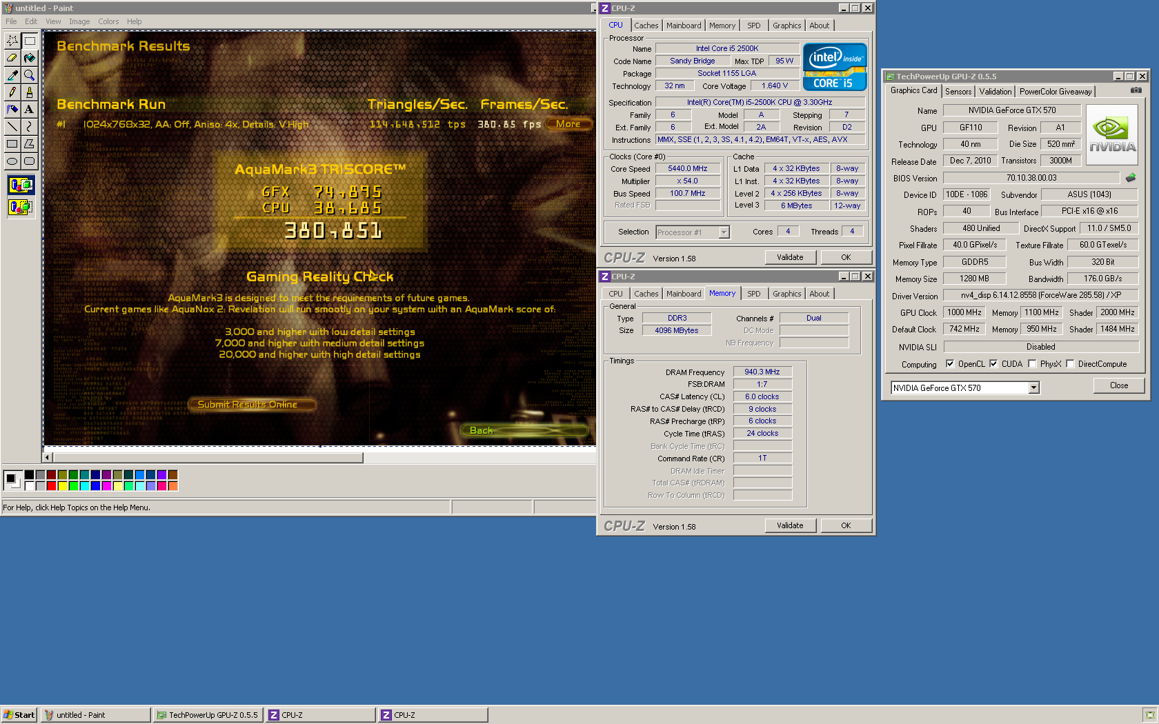Open the NVIDIA GeForce GTX 570 dropdown
1159x724 pixels.
pos(1033,388)
